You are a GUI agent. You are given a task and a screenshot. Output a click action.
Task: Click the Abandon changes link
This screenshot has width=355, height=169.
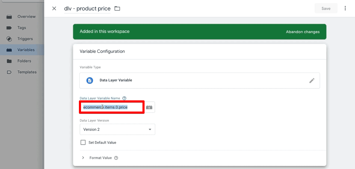click(x=303, y=32)
